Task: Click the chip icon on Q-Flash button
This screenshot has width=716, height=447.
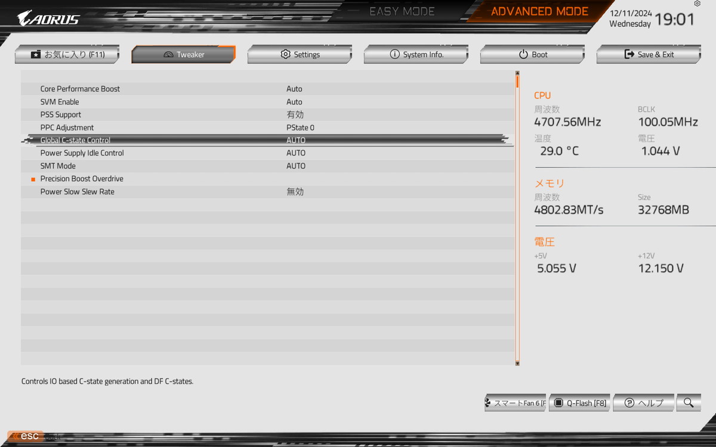Action: coord(558,403)
